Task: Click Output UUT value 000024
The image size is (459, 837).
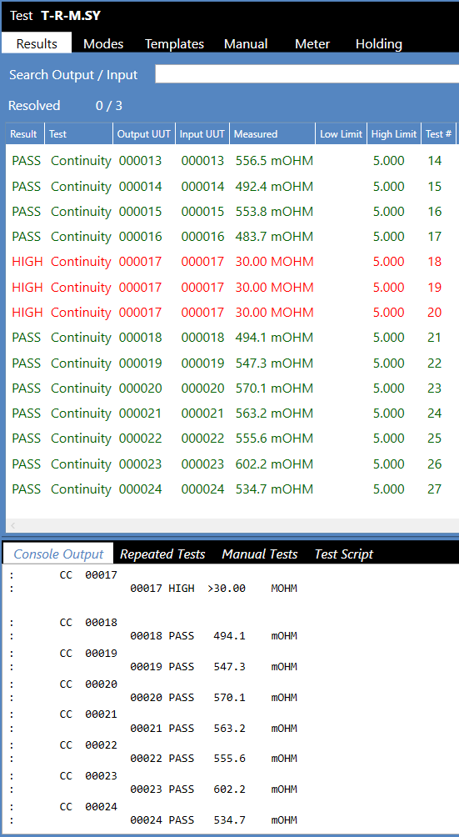Action: click(140, 489)
